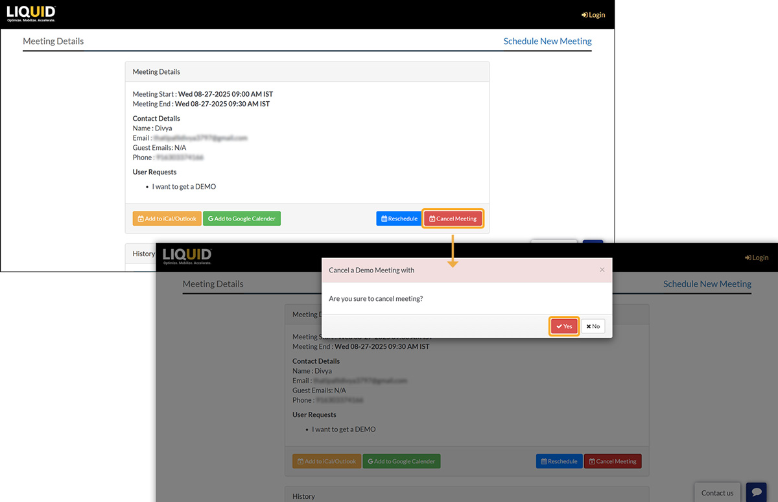778x502 pixels.
Task: Click 'User Requests' heading in top window
Action: tap(154, 172)
